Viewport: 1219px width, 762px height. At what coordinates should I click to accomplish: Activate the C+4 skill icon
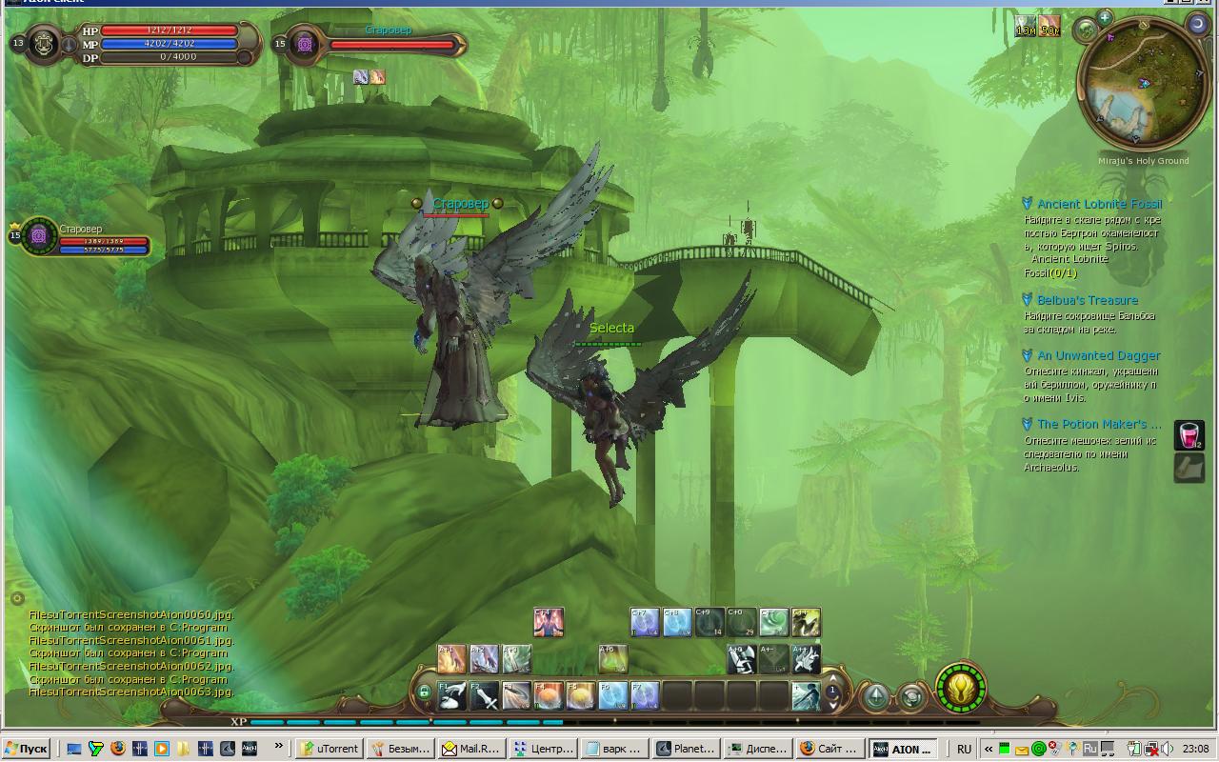549,622
